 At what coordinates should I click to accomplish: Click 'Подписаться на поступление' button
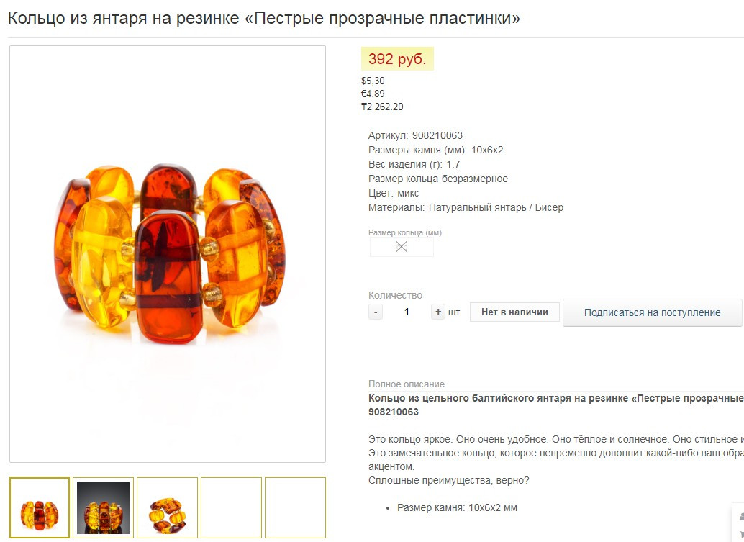[x=652, y=312]
